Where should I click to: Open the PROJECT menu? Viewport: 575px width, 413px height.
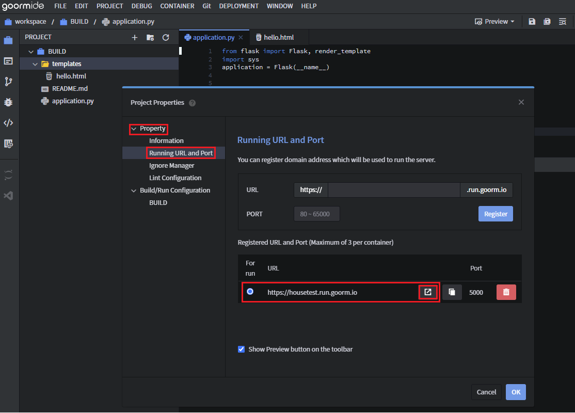pyautogui.click(x=109, y=6)
